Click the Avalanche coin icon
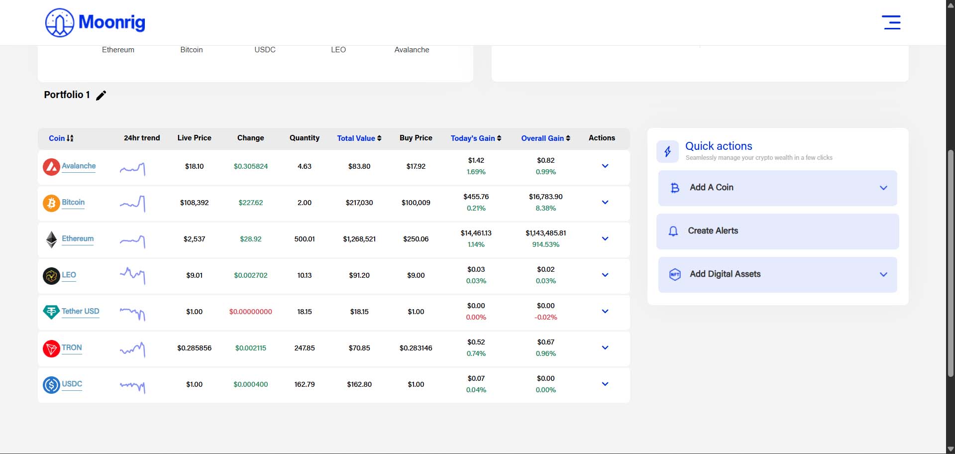The width and height of the screenshot is (955, 454). (51, 167)
